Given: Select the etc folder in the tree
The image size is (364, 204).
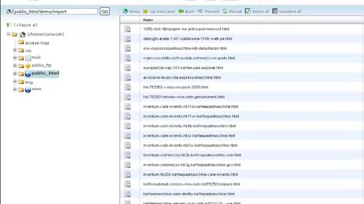Looking at the screenshot, I should 28,50.
